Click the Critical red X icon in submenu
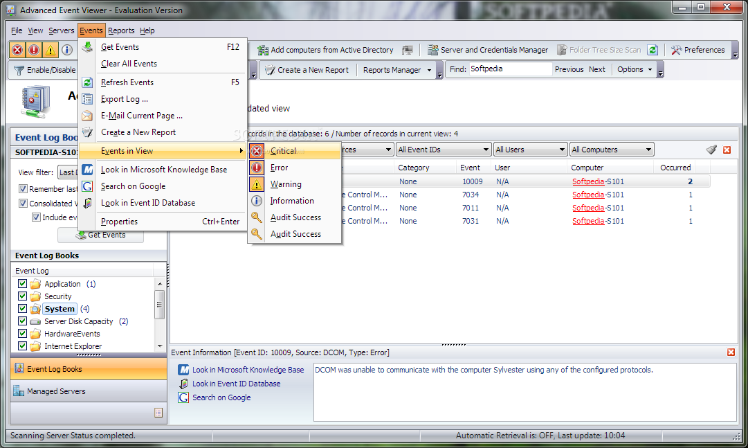748x448 pixels. (x=257, y=151)
